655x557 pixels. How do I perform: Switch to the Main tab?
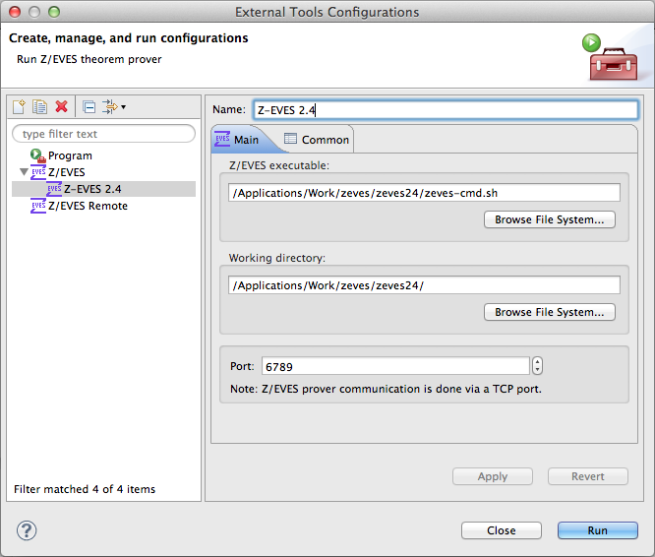240,140
